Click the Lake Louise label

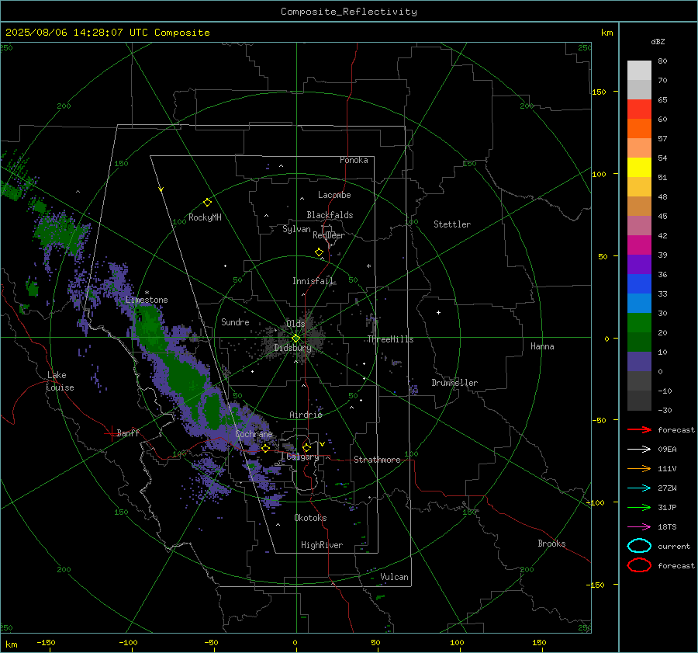60,381
